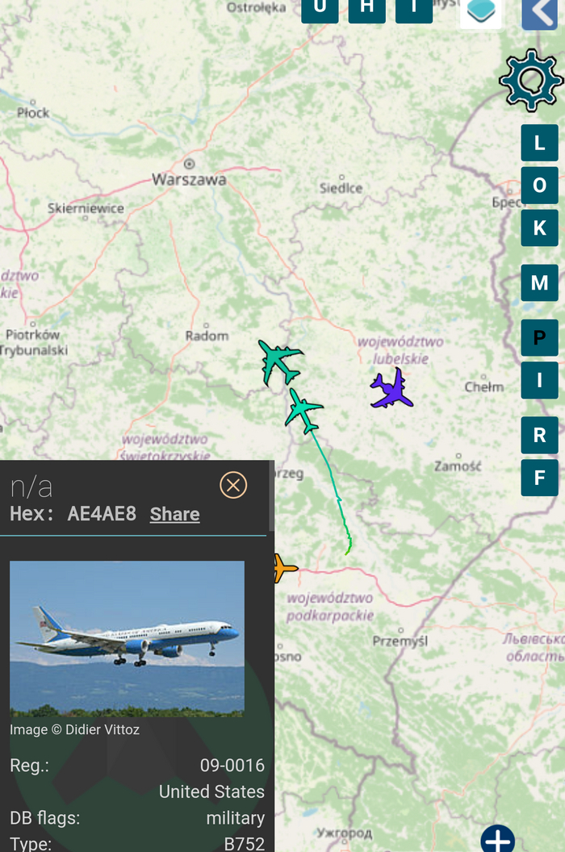The width and height of the screenshot is (565, 852).
Task: Zoom in with the plus button
Action: tap(497, 839)
